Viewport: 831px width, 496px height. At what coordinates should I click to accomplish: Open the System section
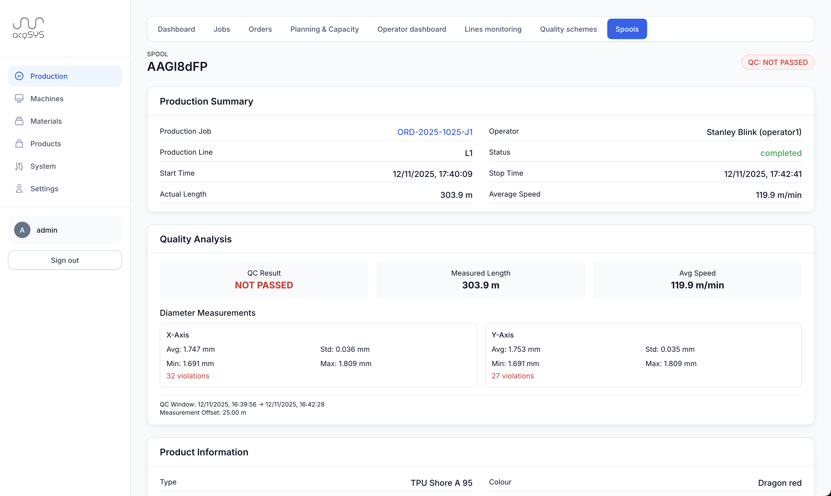[x=43, y=166]
